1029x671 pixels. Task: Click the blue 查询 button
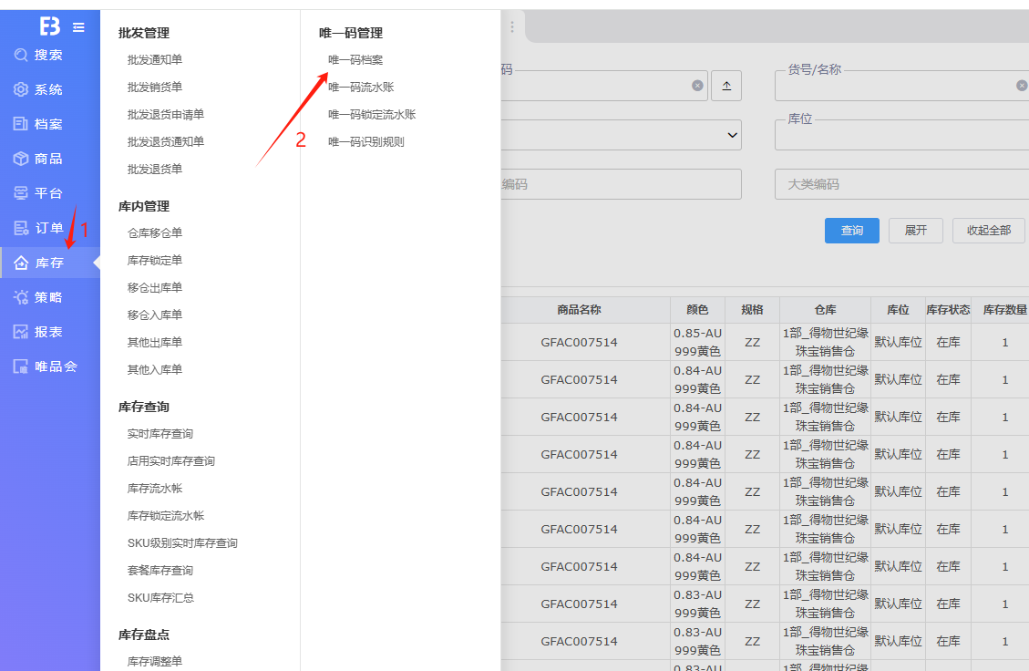pos(851,231)
